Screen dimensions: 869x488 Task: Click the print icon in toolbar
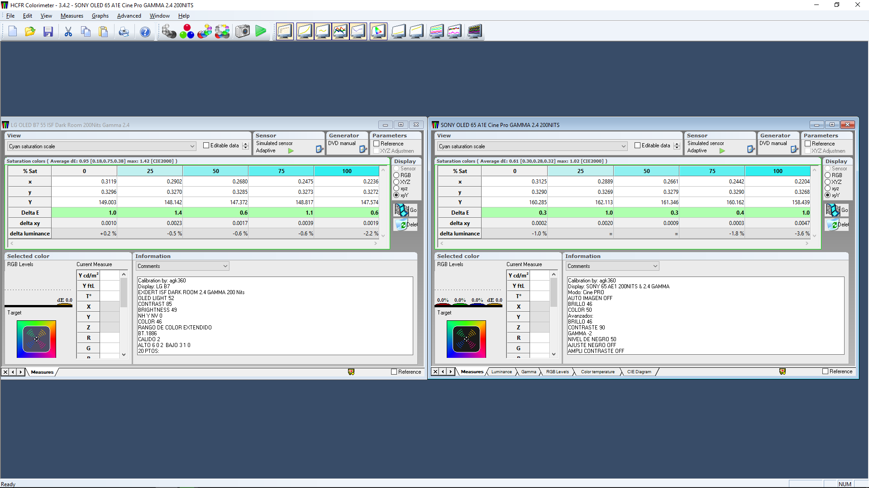click(124, 32)
